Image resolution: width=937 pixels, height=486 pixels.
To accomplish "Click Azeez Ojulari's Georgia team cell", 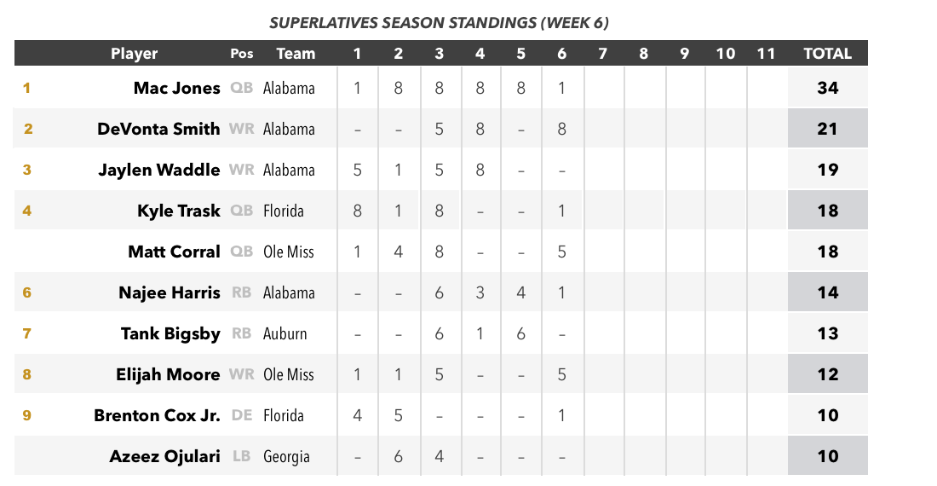I will [x=286, y=457].
